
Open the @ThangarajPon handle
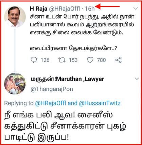click(x=52, y=89)
